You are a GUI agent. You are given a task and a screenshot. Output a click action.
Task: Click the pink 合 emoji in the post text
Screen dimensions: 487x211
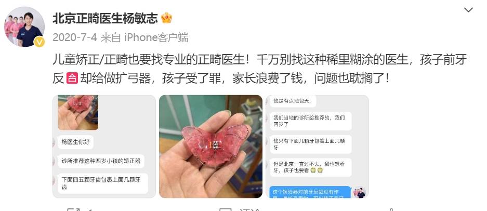tap(72, 78)
